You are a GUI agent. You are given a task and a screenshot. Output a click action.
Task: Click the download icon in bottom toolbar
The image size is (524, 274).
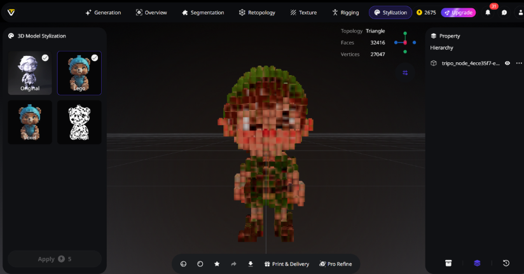click(x=251, y=264)
